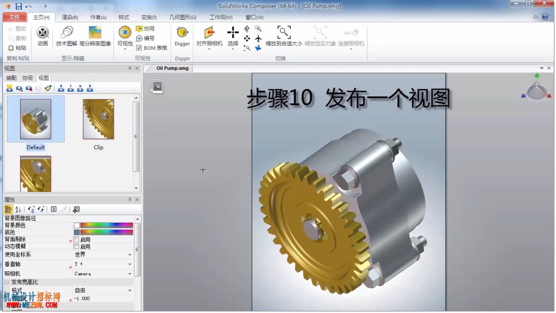Close the 视图 panel

pyautogui.click(x=137, y=68)
